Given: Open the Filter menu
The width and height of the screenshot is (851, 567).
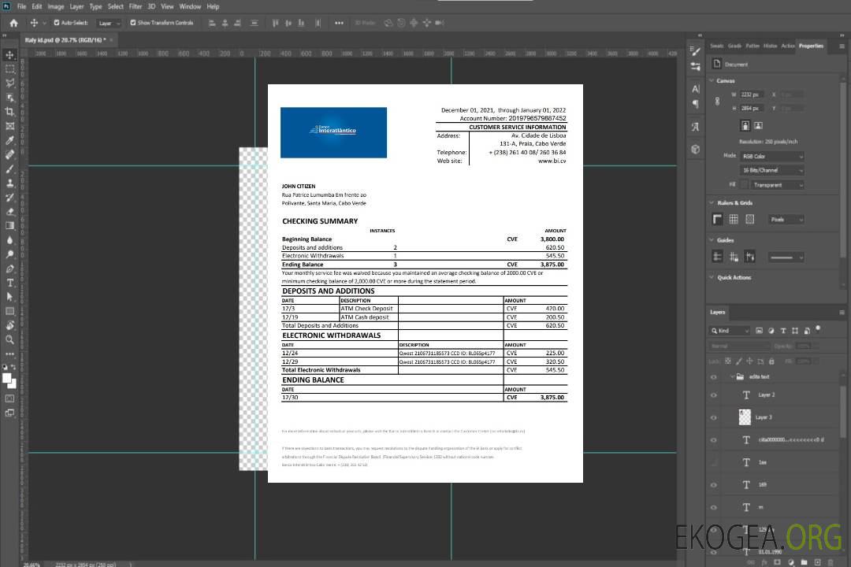Looking at the screenshot, I should [x=136, y=6].
